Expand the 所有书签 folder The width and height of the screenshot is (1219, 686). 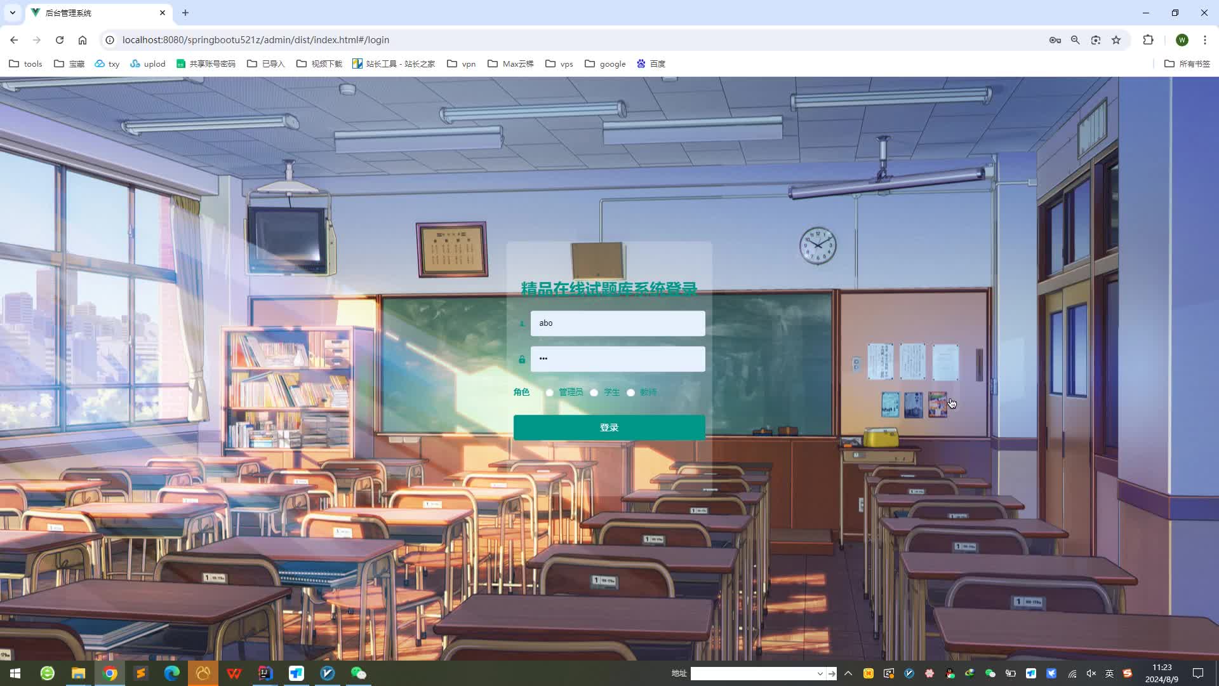(x=1187, y=64)
